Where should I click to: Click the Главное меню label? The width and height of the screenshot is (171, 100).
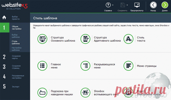coord(56,66)
